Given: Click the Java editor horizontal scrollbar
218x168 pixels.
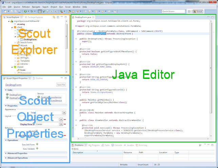Looking at the screenshot, I should tap(143, 139).
